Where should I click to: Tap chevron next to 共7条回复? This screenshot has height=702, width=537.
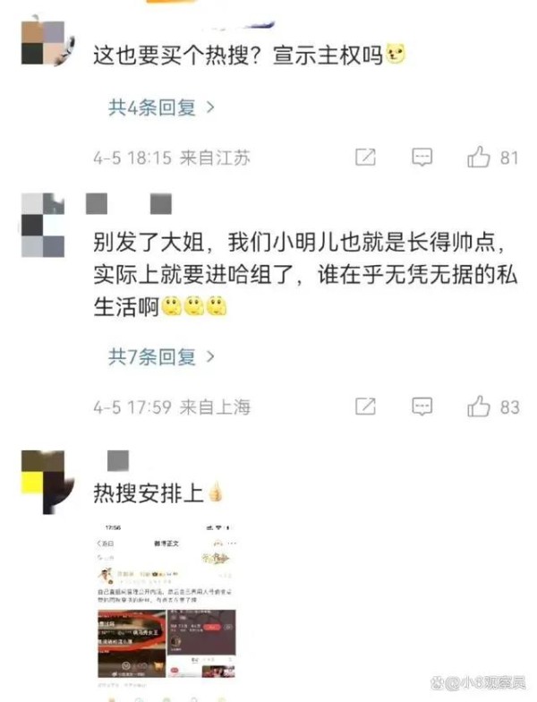(209, 356)
